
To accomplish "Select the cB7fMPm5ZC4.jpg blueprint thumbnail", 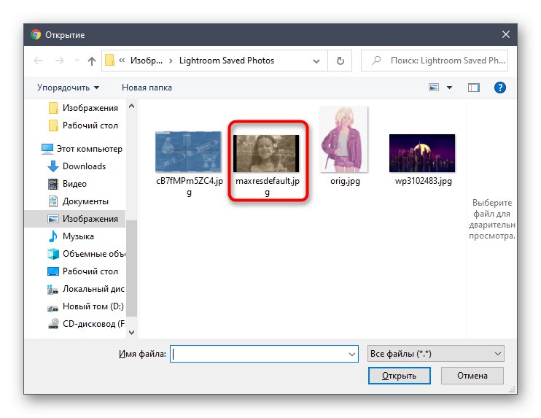I will point(188,152).
